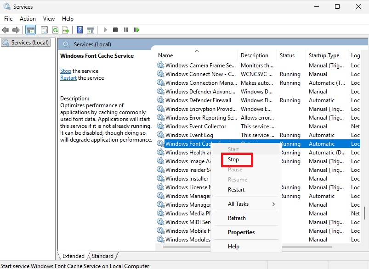369x269 pixels.
Task: Click the sort arrow above the Name column
Action: [x=197, y=51]
